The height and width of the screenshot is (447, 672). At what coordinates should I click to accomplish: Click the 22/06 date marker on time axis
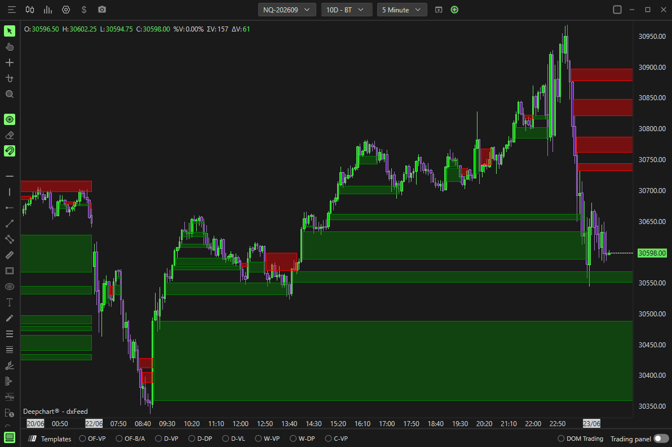tap(94, 423)
